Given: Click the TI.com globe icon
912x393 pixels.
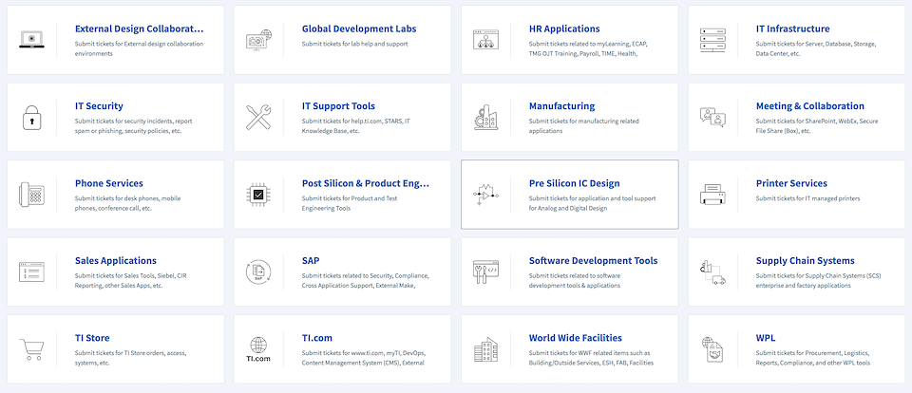Looking at the screenshot, I should tap(258, 349).
